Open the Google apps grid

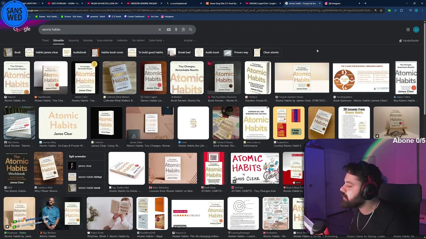(408, 30)
